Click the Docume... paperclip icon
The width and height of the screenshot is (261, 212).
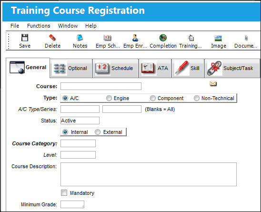(246, 38)
